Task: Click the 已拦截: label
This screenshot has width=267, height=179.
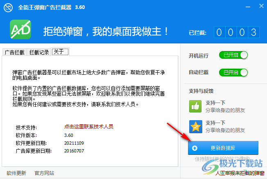Action: pyautogui.click(x=197, y=33)
